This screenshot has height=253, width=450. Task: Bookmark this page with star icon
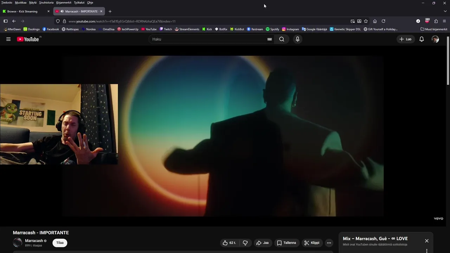click(366, 21)
